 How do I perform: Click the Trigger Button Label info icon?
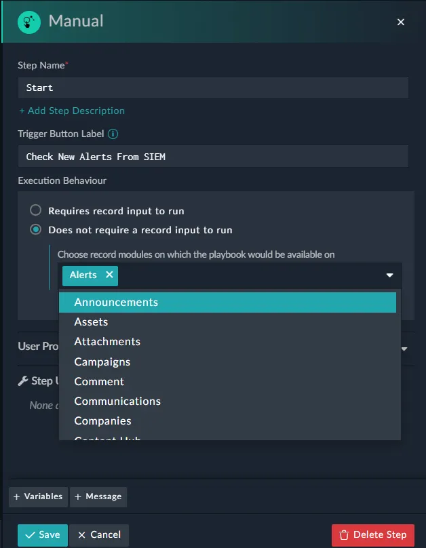tap(113, 134)
